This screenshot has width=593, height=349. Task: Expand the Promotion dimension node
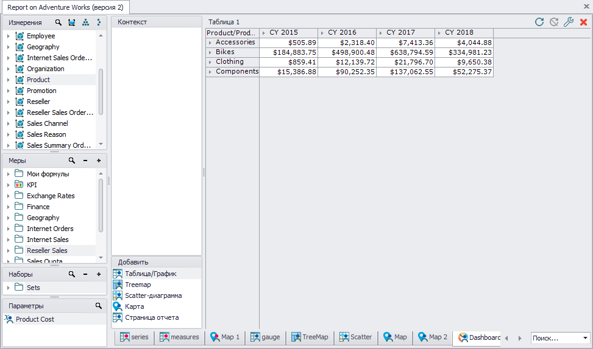(9, 91)
